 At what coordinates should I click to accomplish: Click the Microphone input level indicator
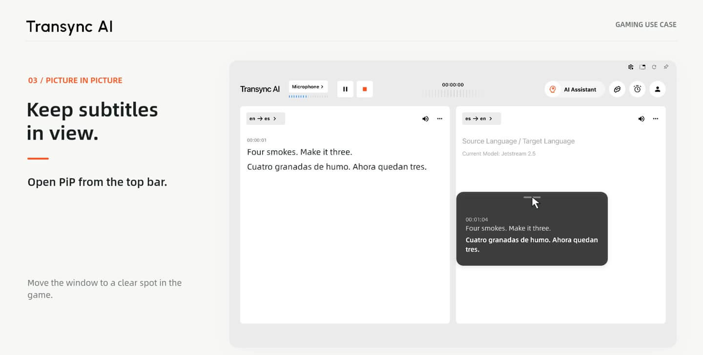(308, 97)
